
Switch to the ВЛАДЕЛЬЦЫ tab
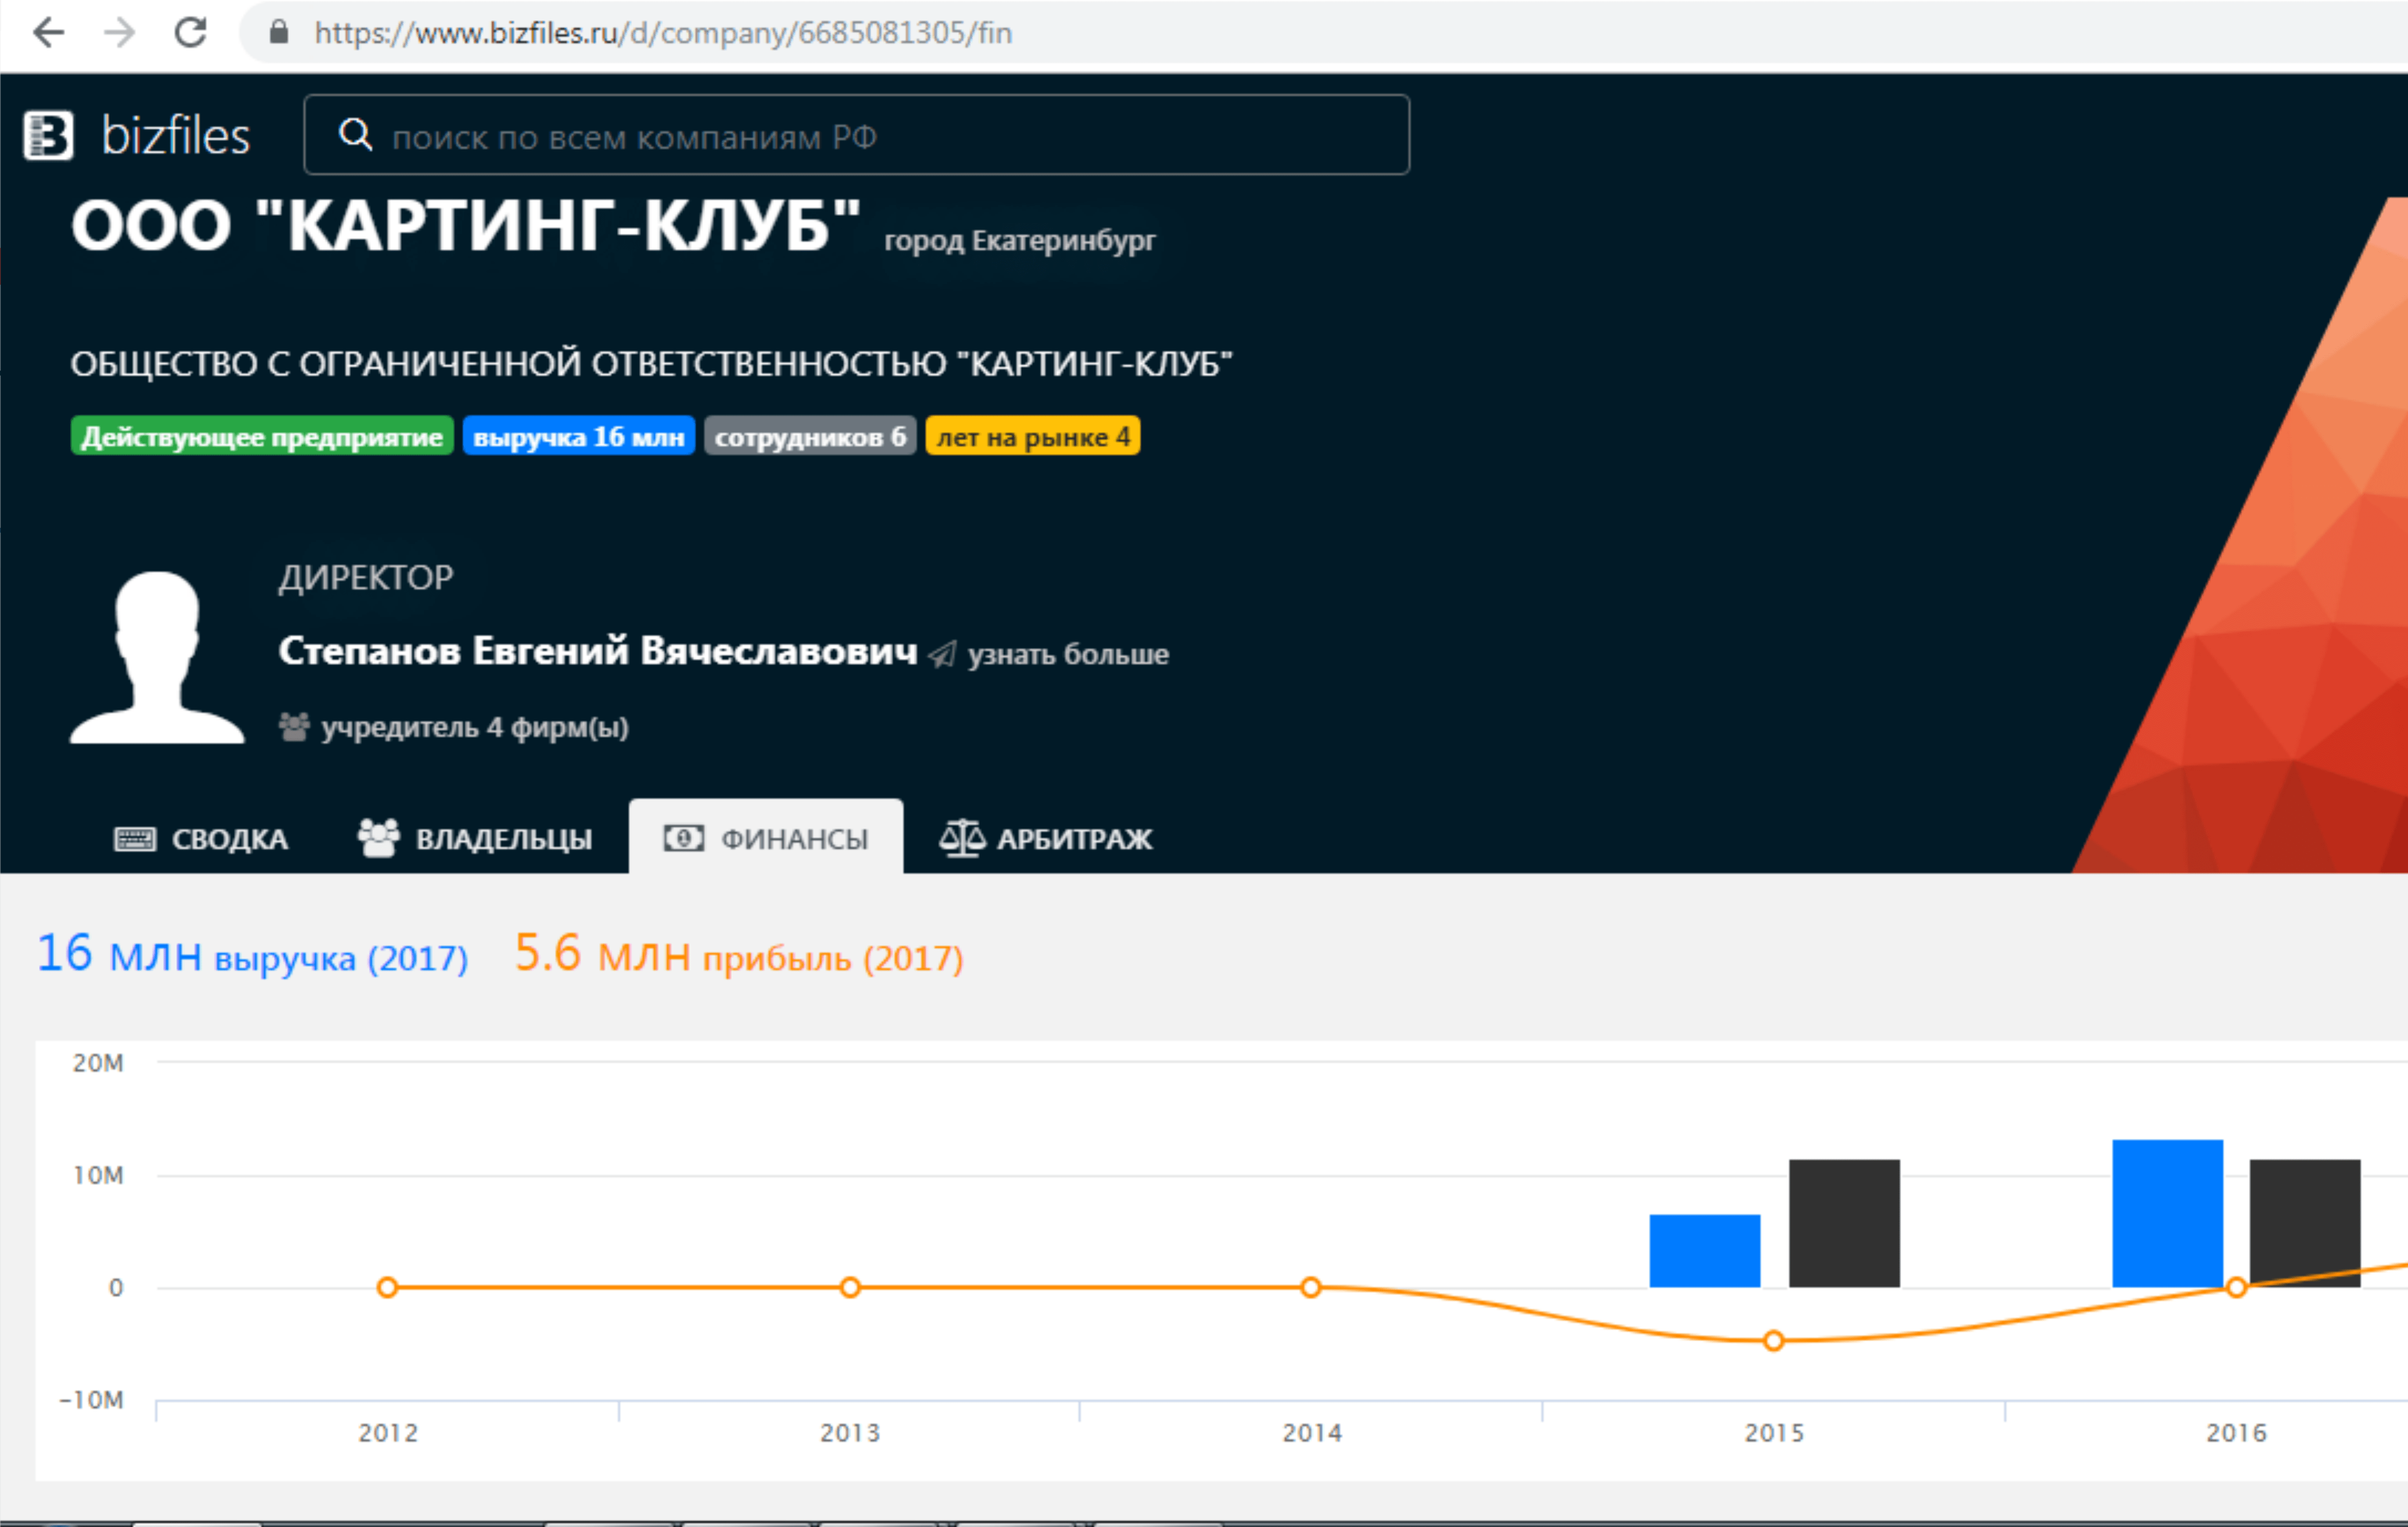coord(475,837)
